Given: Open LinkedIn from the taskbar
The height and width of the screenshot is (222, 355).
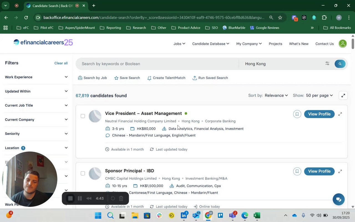Looking at the screenshot, I should click(x=184, y=216).
